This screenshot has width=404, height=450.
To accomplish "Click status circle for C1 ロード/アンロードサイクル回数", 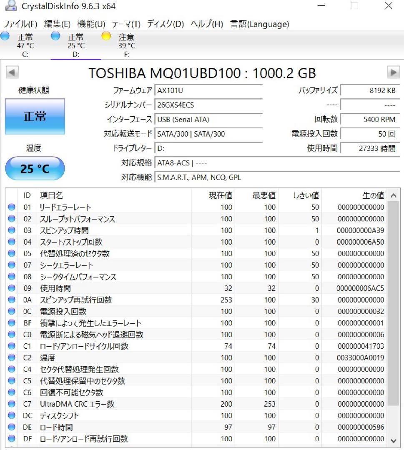I will (x=12, y=346).
